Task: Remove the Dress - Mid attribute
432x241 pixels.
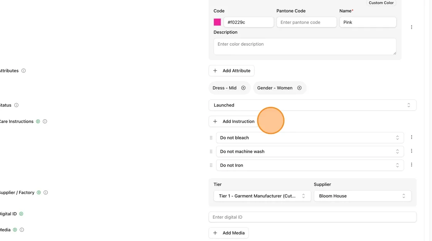Action: pyautogui.click(x=243, y=88)
